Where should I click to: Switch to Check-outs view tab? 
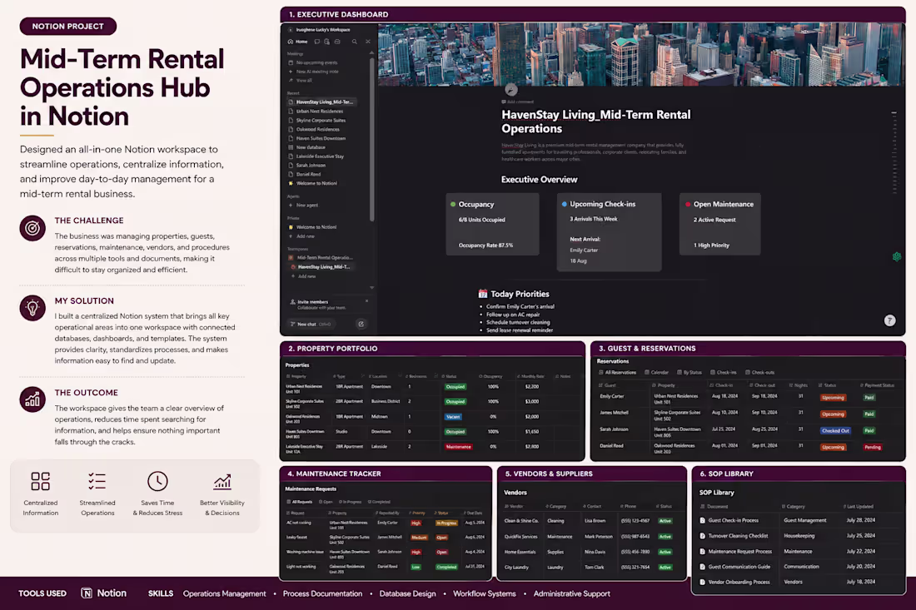point(759,373)
